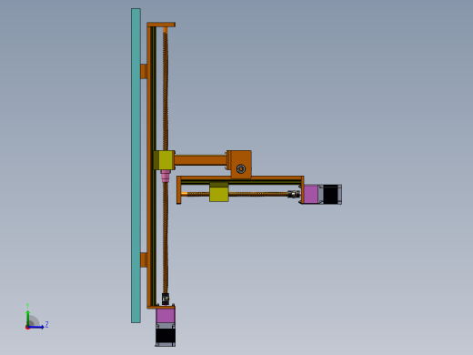Pick the upper orange standoff block
473x355 pixels.
click(x=144, y=71)
